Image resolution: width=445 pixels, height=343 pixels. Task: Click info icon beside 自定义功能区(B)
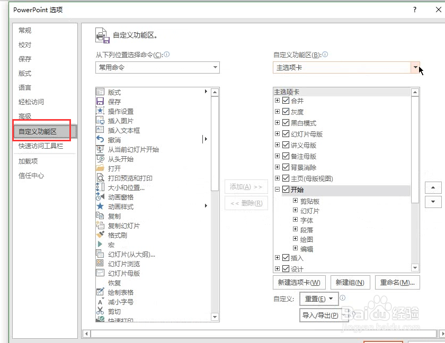tap(325, 54)
